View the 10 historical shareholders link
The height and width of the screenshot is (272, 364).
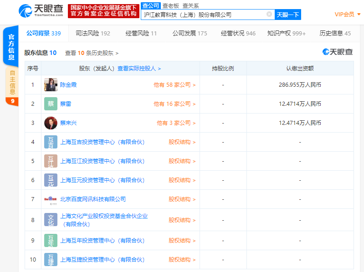[x=92, y=53]
